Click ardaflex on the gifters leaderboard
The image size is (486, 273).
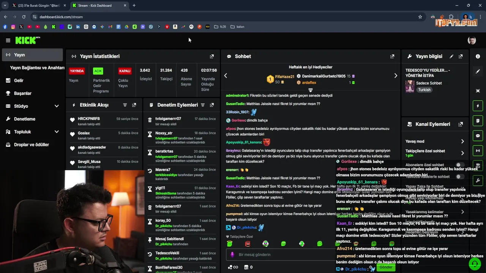click(x=309, y=83)
